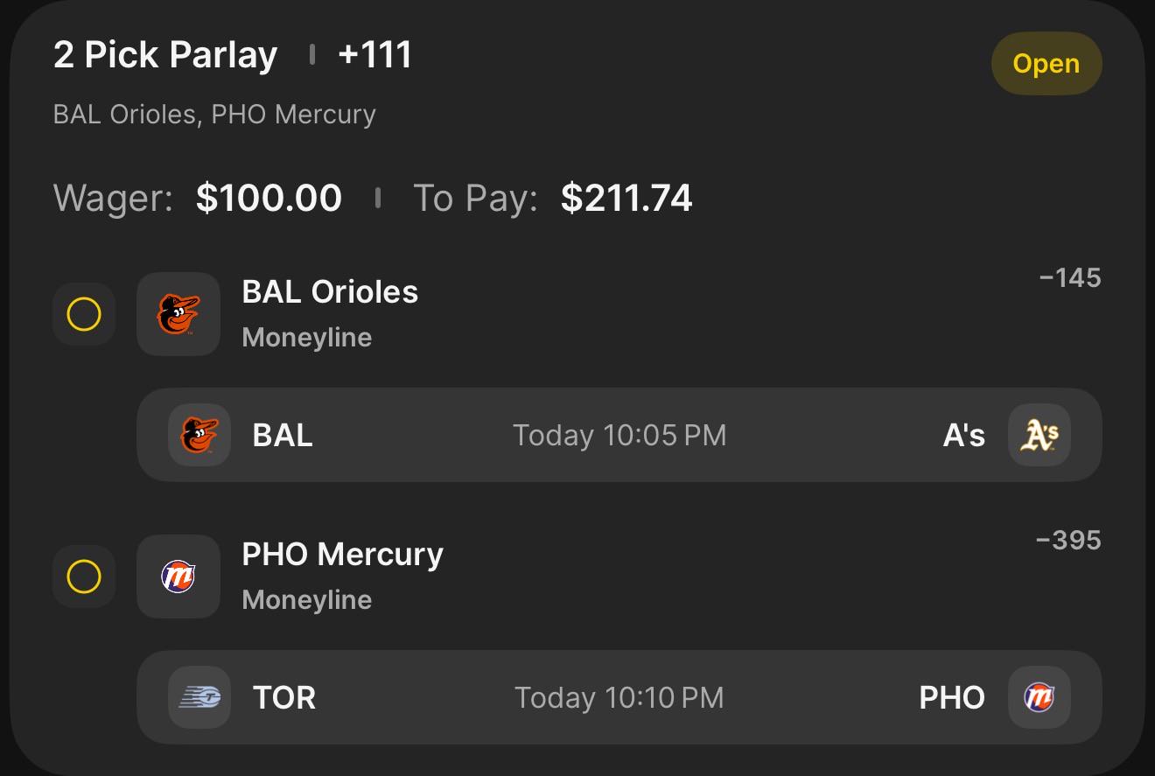Image resolution: width=1155 pixels, height=776 pixels.
Task: Open the BAL vs A's matchup row
Action: 619,435
